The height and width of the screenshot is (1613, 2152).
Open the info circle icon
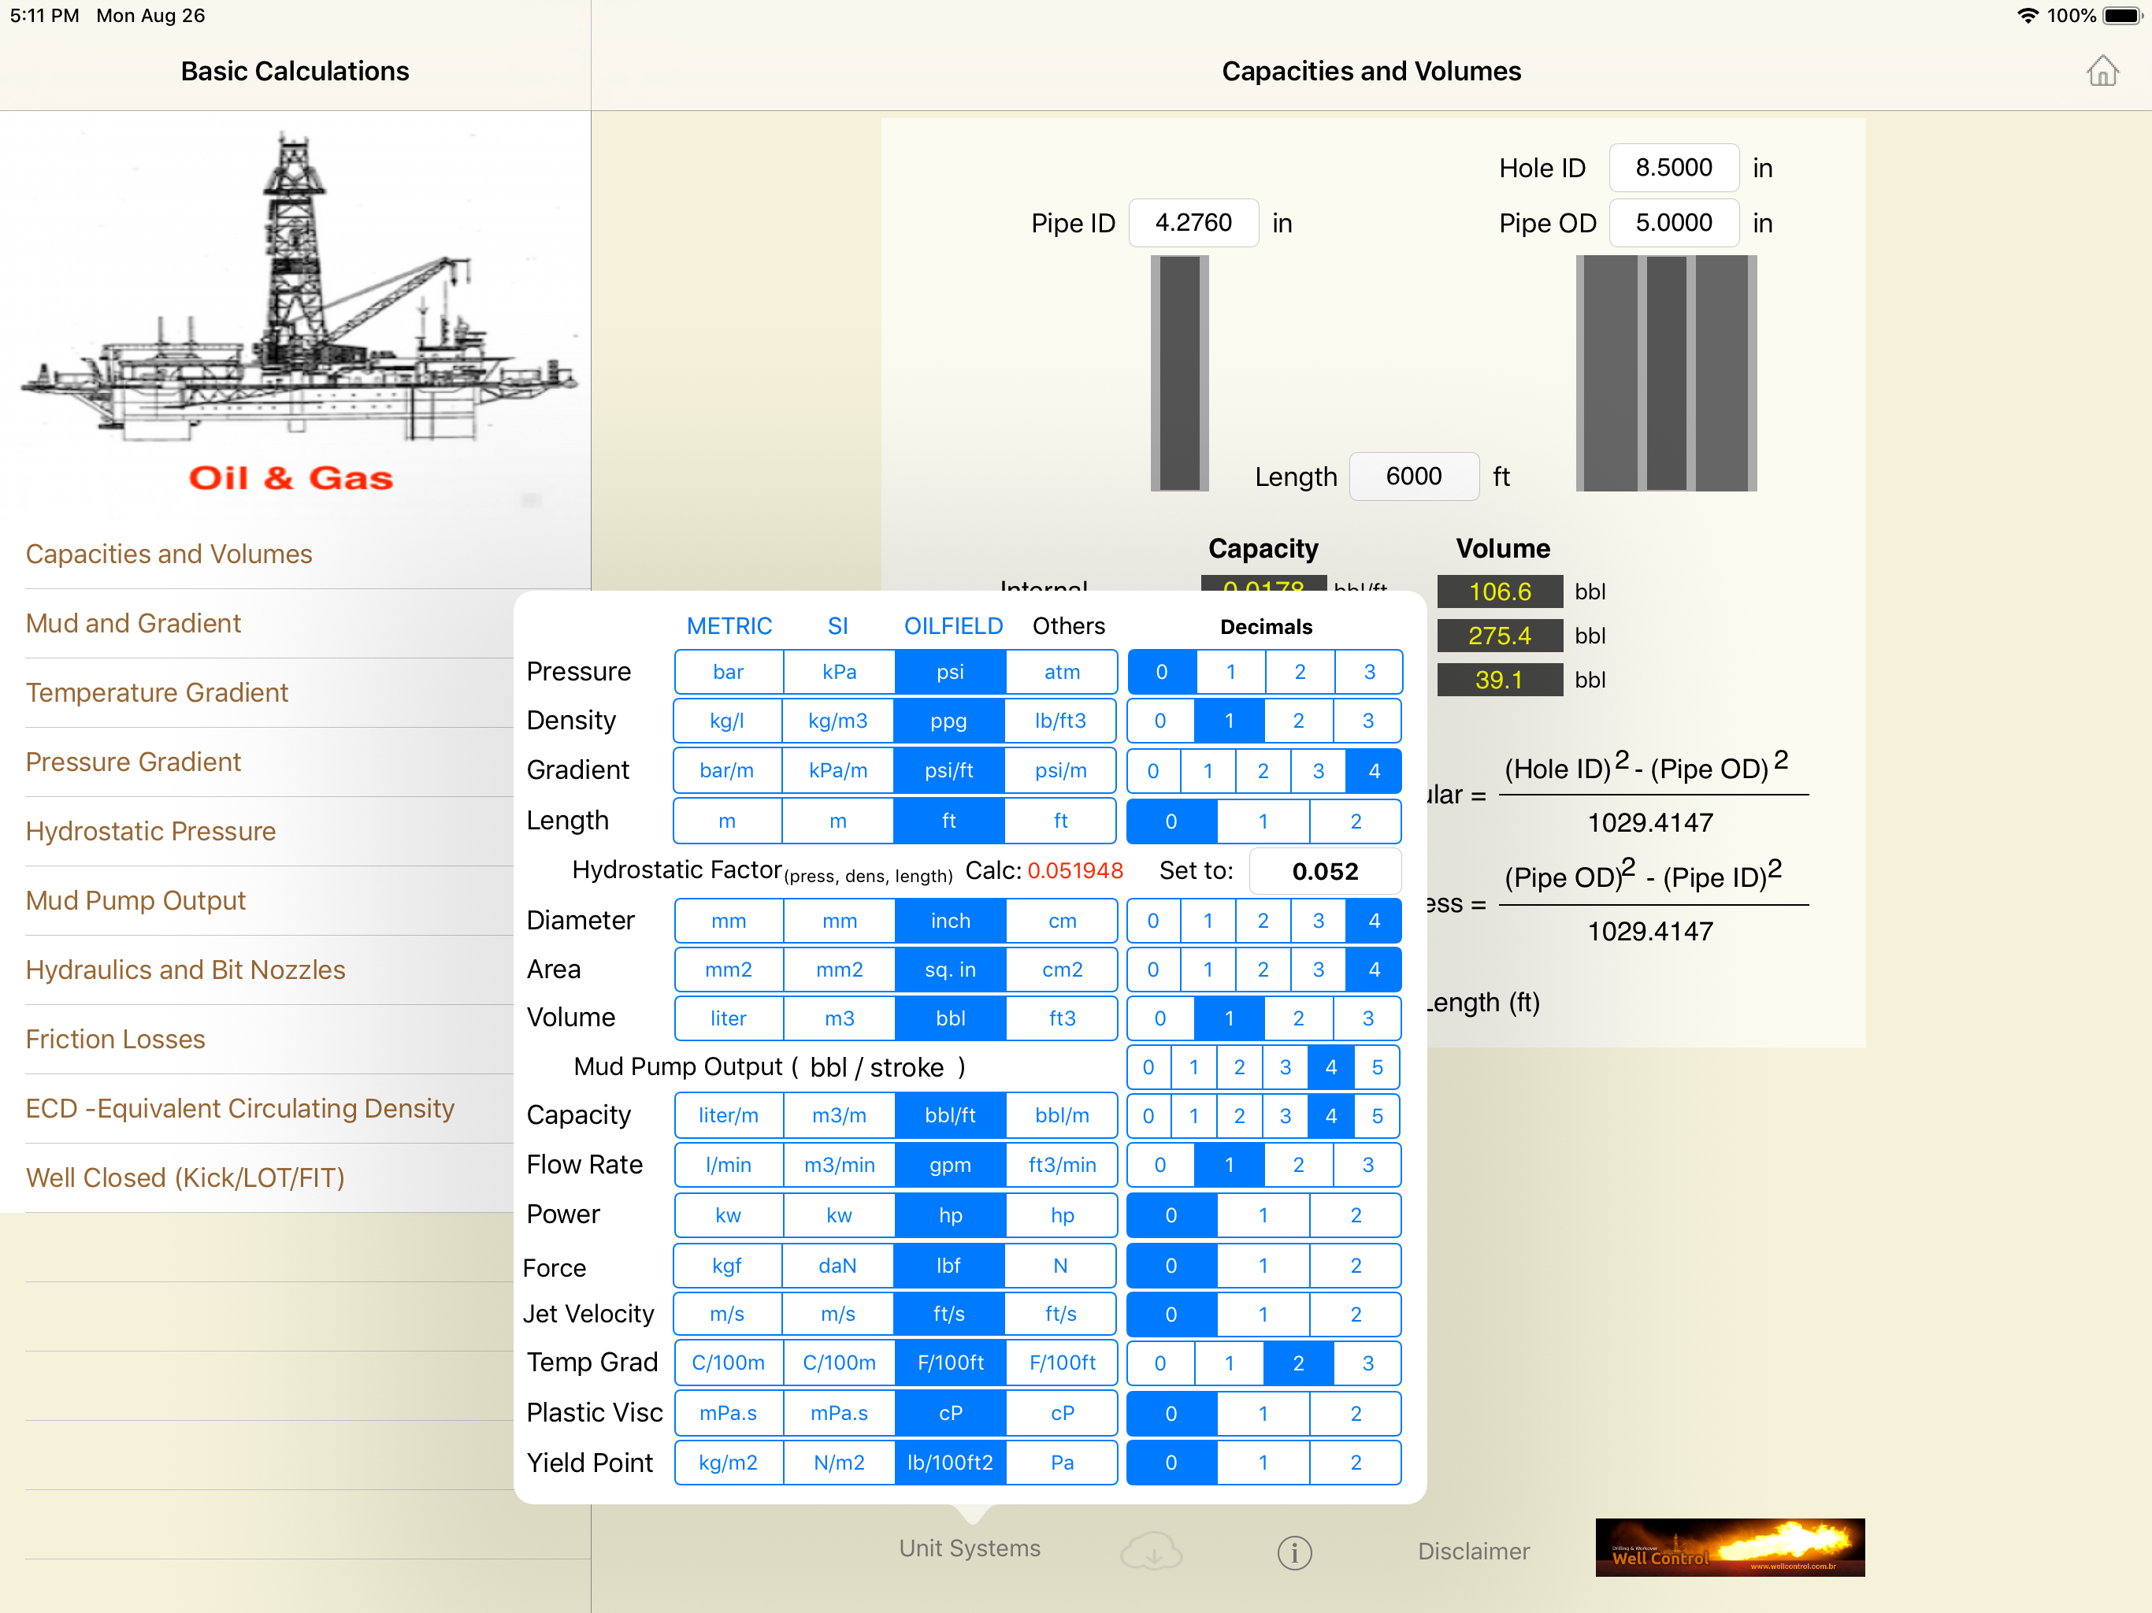1294,1552
